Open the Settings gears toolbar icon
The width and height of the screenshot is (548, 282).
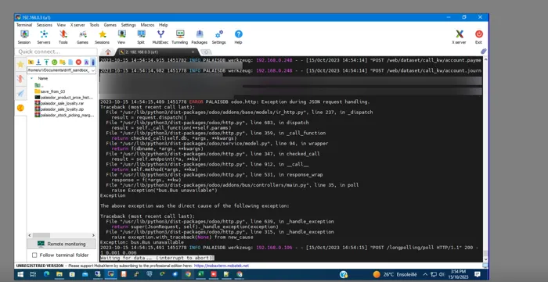click(218, 37)
